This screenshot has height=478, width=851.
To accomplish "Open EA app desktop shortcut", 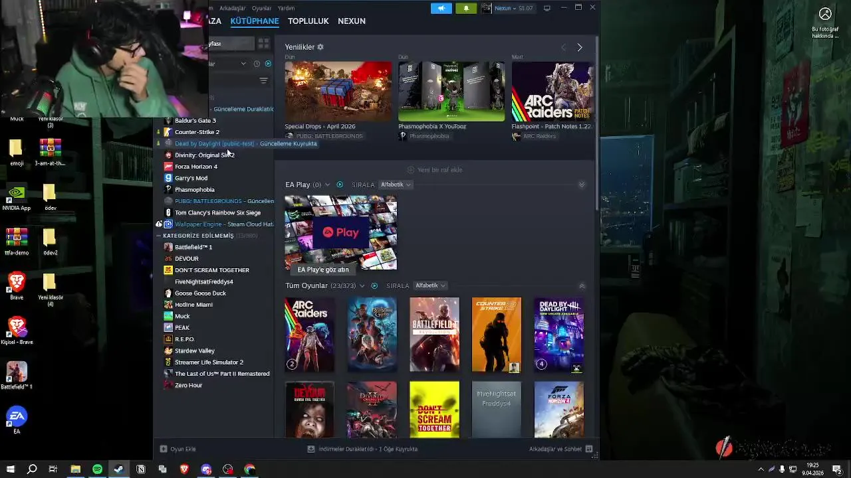I will 17,420.
